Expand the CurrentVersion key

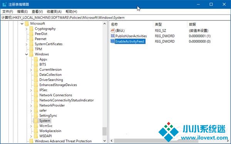pyautogui.click(x=31, y=70)
